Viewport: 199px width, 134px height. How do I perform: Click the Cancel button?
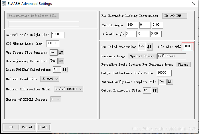coord(27,127)
